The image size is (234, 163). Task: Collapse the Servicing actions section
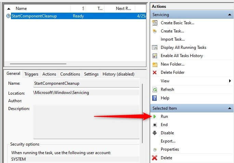(x=230, y=15)
